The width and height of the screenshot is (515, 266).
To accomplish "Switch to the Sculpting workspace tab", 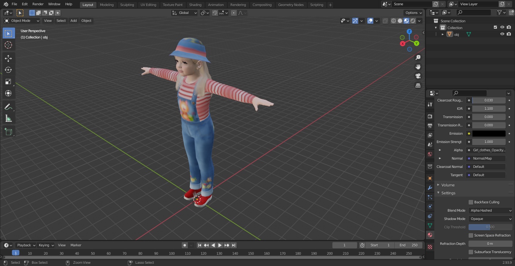I will click(x=127, y=5).
